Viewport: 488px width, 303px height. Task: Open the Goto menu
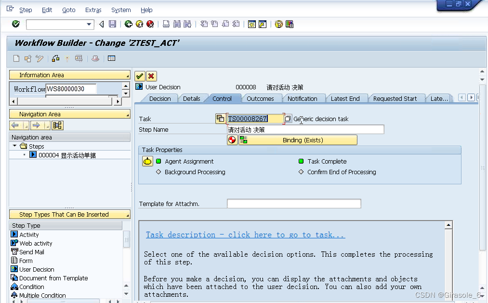point(69,10)
